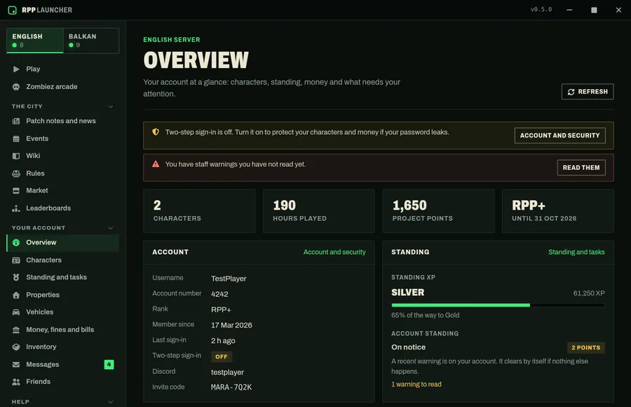631x407 pixels.
Task: Expand the Help section chevron
Action: tap(111, 402)
